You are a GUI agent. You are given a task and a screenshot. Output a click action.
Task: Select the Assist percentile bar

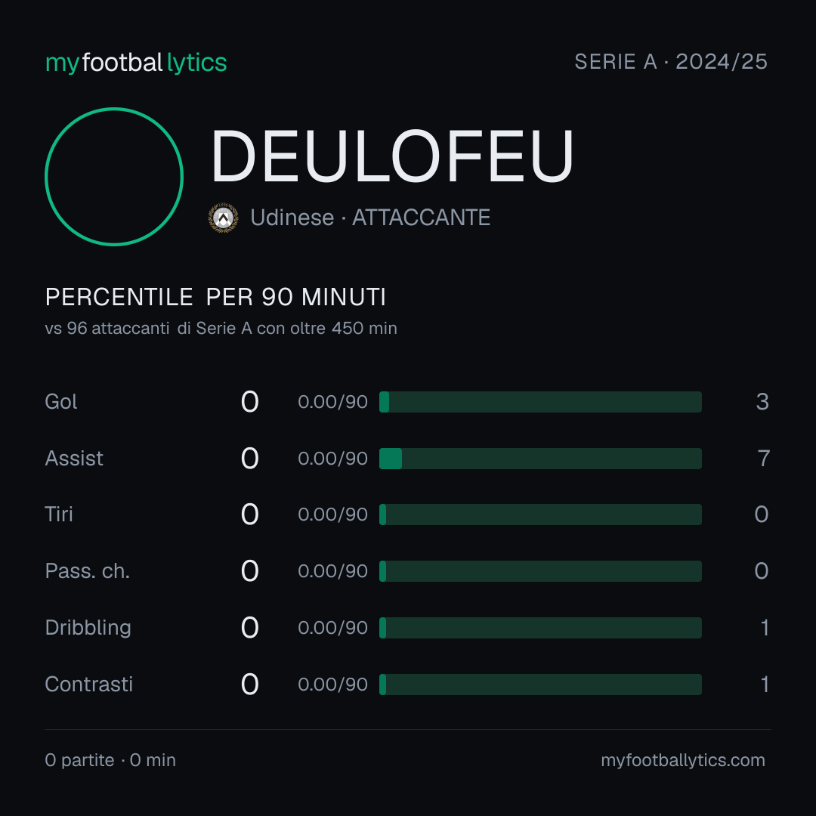coord(540,459)
